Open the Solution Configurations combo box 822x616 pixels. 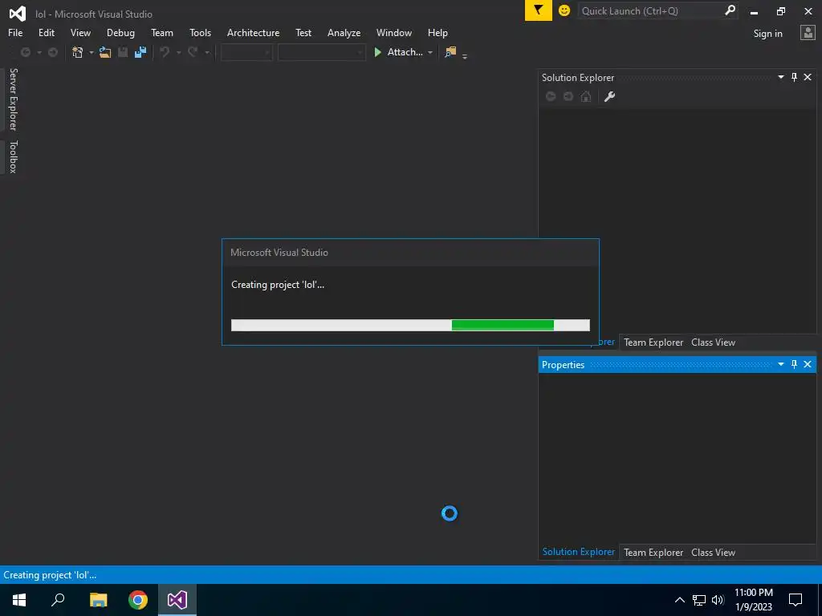tap(246, 52)
